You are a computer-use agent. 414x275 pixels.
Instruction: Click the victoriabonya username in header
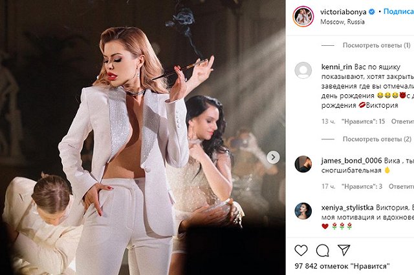pyautogui.click(x=347, y=12)
